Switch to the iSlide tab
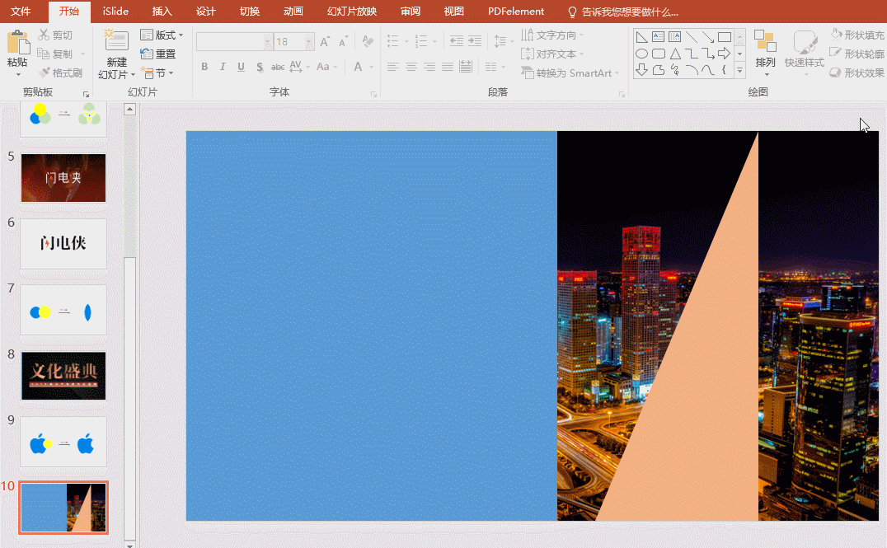Screen dimensions: 887x548 click(x=115, y=12)
